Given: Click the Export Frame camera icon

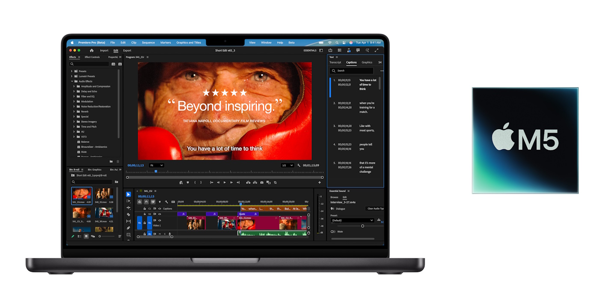Looking at the screenshot, I should tap(261, 183).
